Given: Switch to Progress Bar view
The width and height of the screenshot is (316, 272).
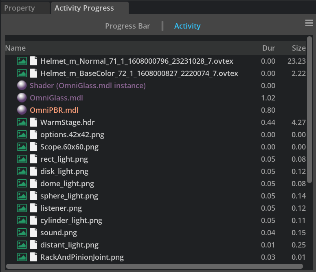Looking at the screenshot, I should click(127, 26).
